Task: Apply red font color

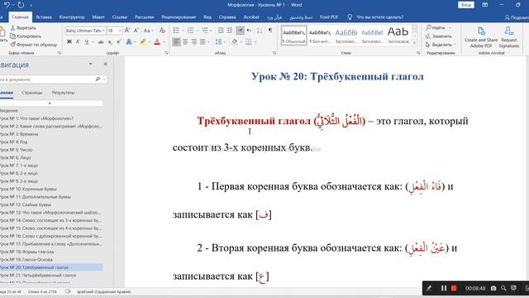Action: coord(157,42)
